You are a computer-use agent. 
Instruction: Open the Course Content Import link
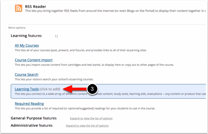coord(34,60)
